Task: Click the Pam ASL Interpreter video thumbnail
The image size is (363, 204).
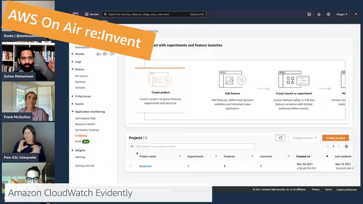Action: pyautogui.click(x=28, y=142)
